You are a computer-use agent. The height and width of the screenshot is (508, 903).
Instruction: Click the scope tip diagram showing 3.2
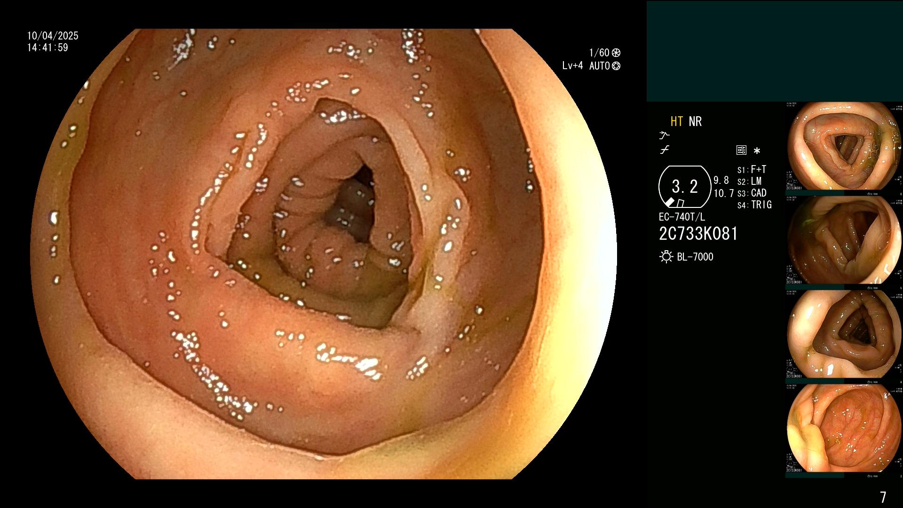click(685, 187)
